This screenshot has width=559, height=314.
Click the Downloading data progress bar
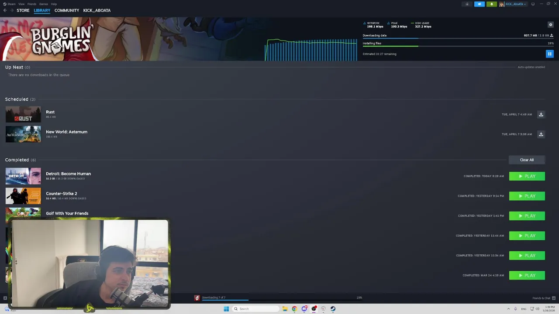coord(458,38)
